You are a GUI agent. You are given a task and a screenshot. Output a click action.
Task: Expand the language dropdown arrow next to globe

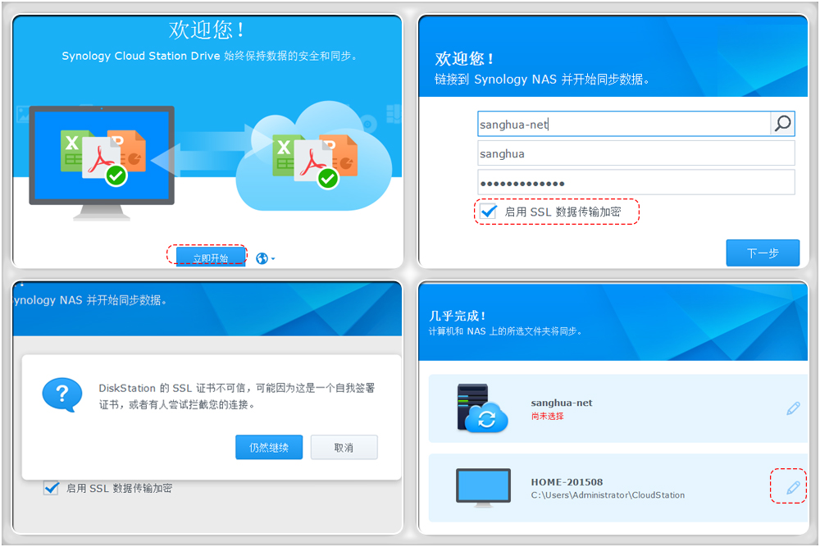click(273, 257)
